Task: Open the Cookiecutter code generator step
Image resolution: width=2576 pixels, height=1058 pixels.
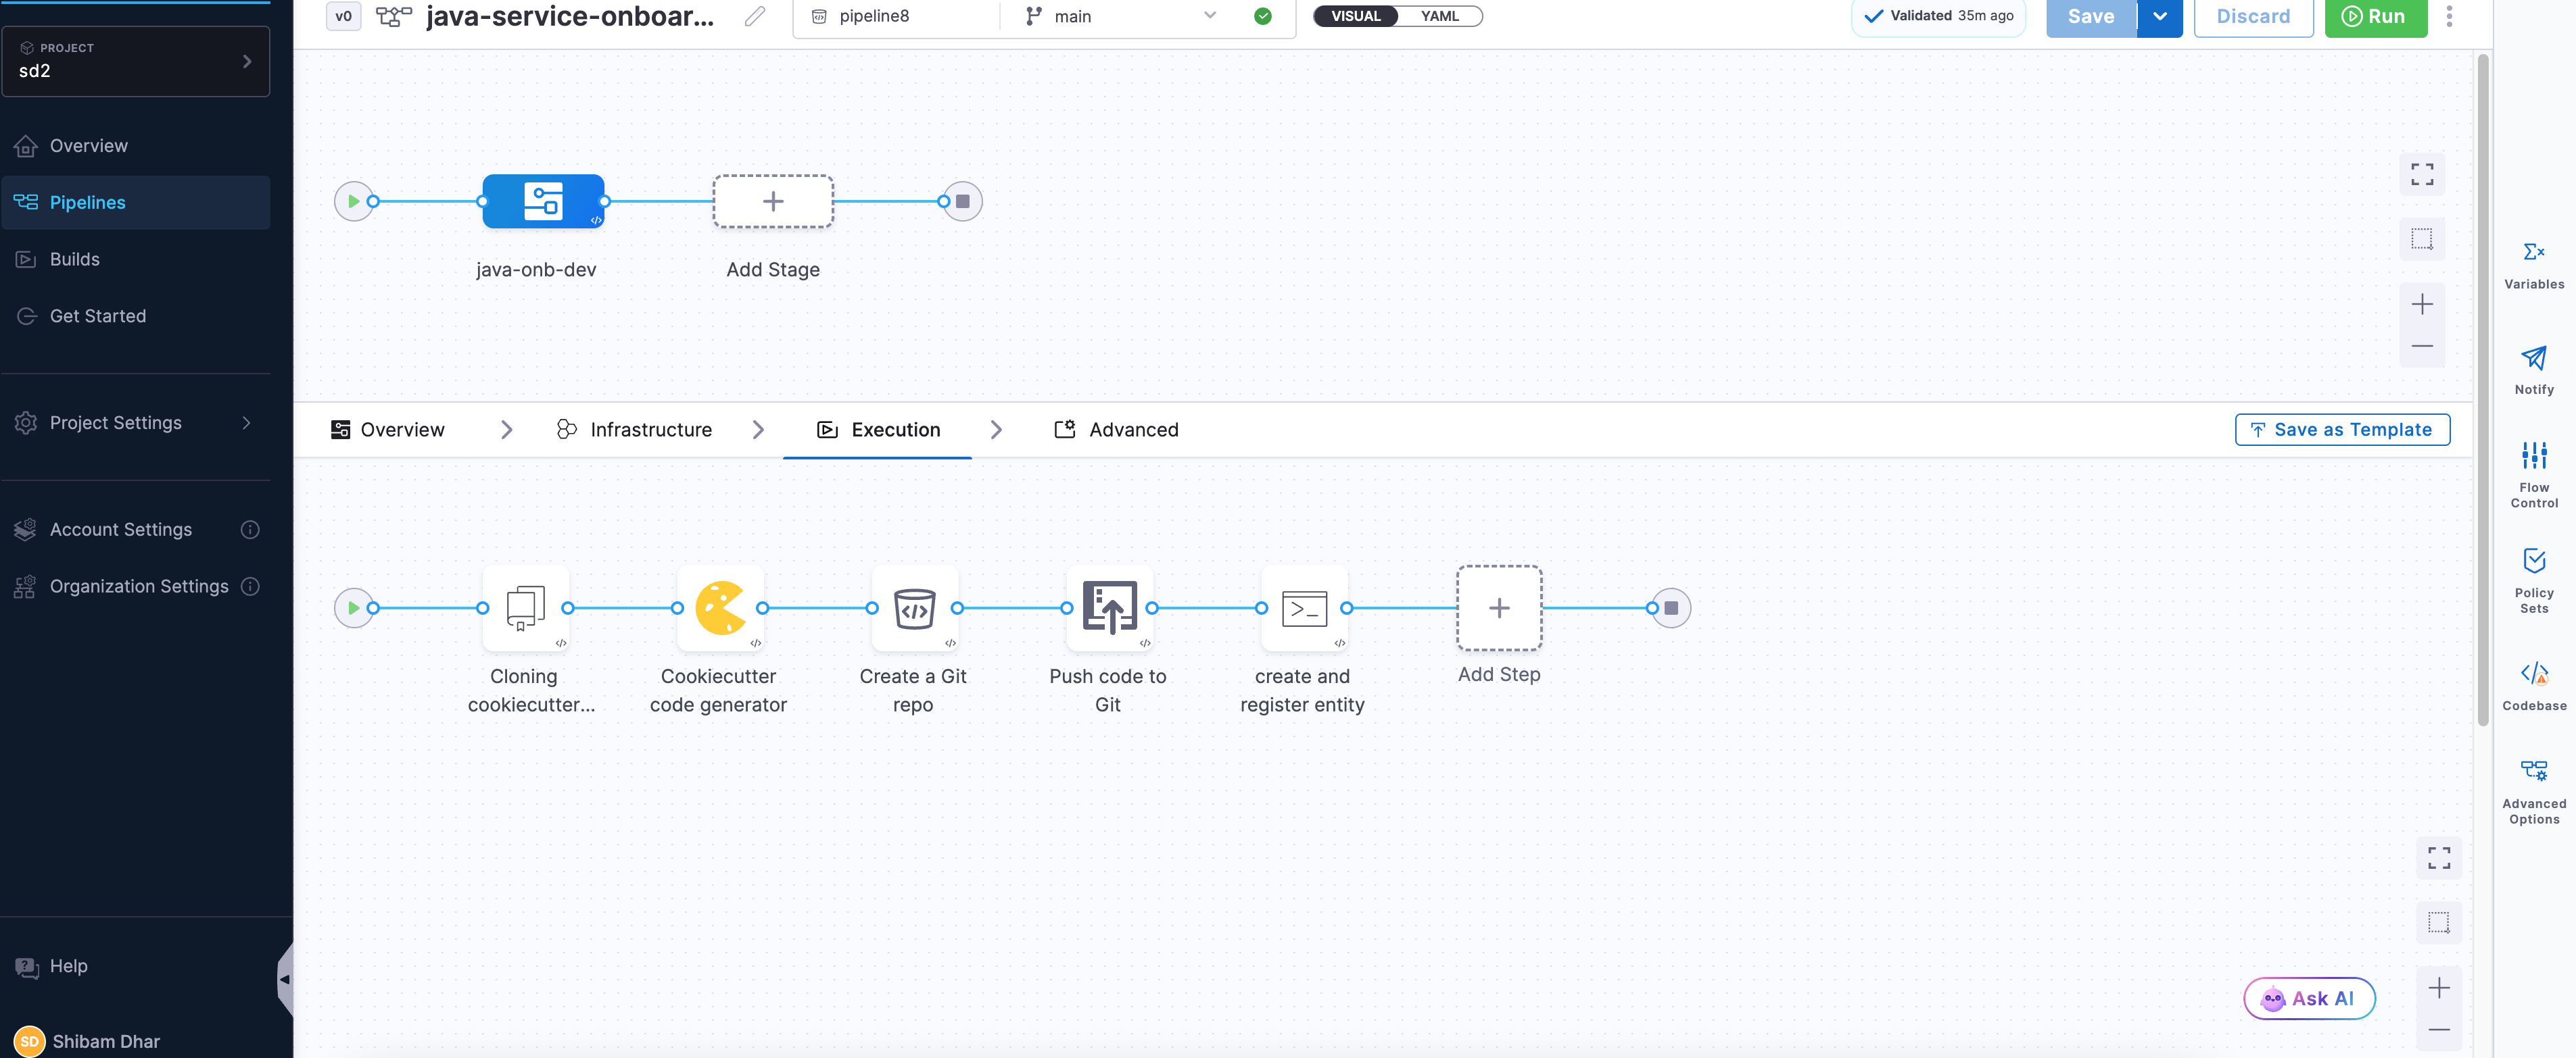Action: (720, 607)
